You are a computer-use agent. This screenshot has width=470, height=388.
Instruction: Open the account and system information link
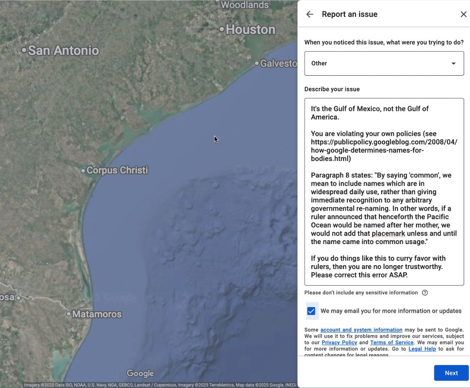click(361, 330)
